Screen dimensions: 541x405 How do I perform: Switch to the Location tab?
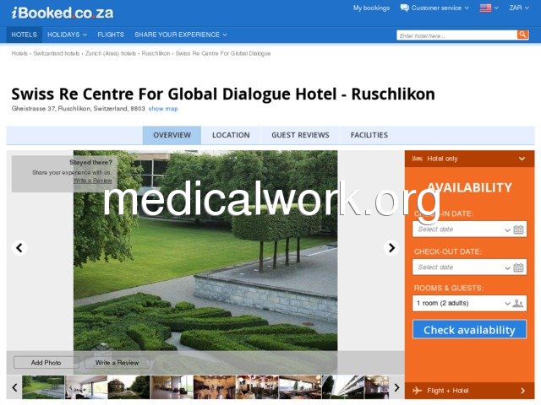(231, 135)
